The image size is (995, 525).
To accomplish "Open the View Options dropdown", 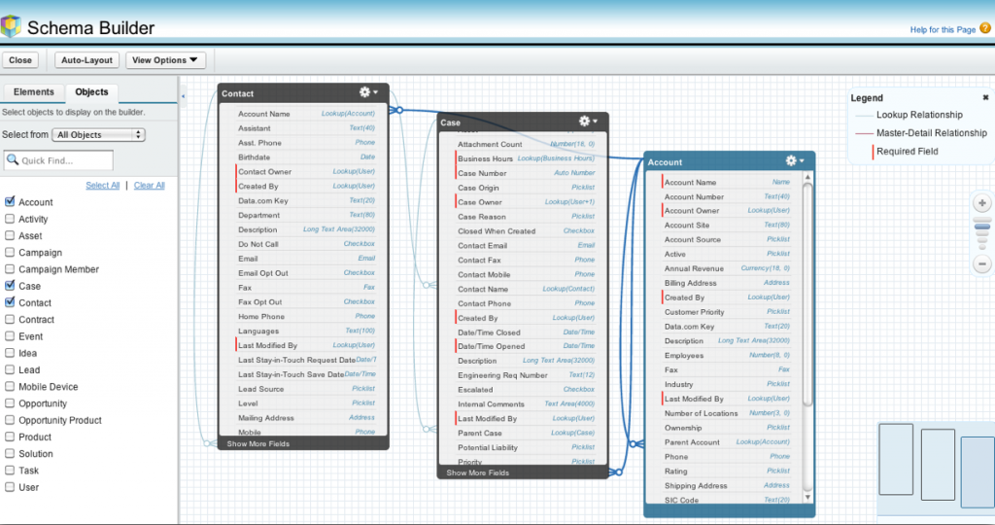I will point(166,60).
